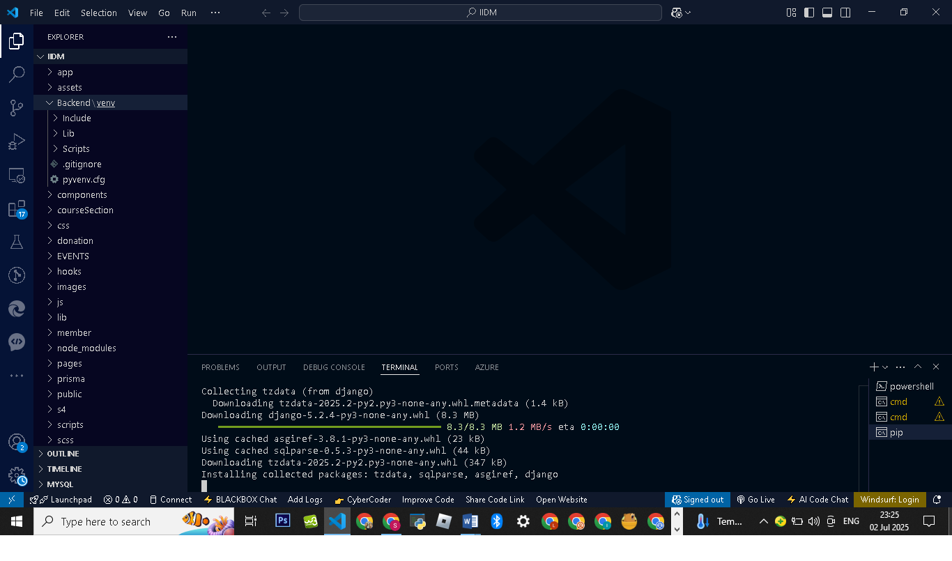Expand the MYSQL section
952x561 pixels.
[110, 484]
